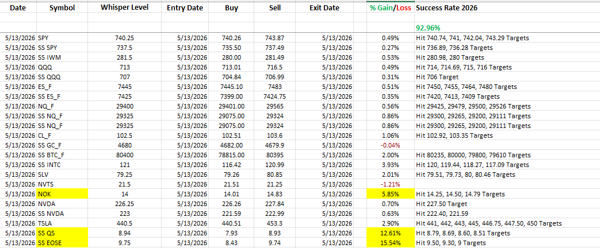Viewport: 600px width, 248px height.
Task: Click the 'SS ES_F' symbol cell
Action: click(x=62, y=96)
